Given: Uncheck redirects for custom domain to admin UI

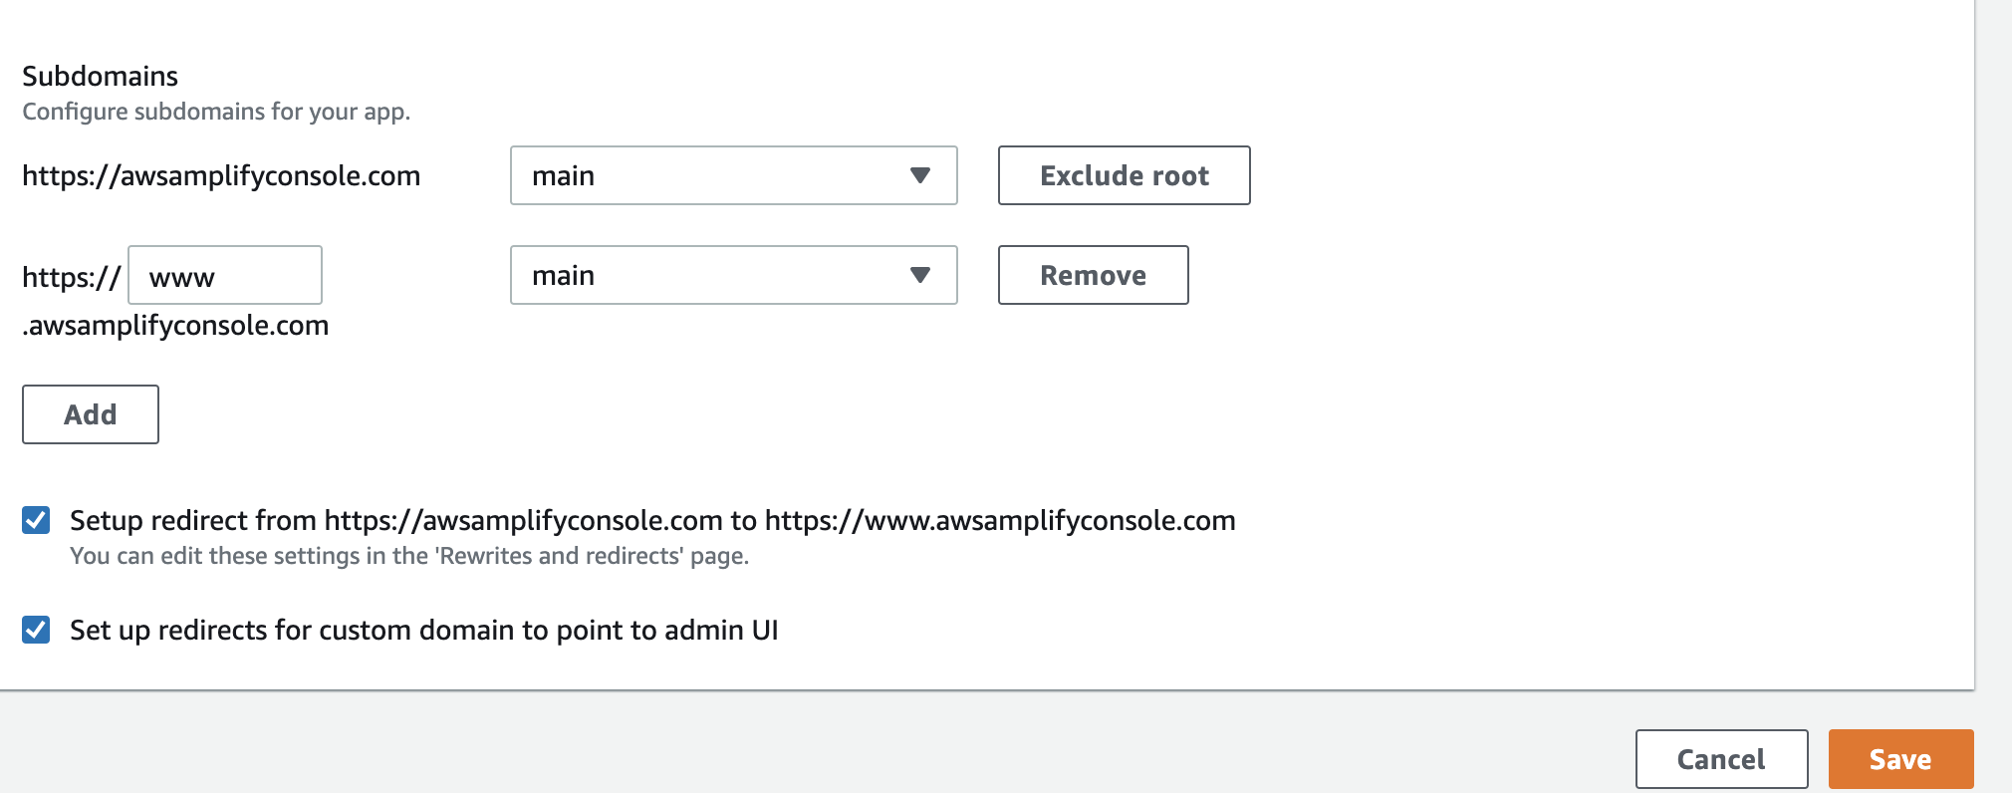Looking at the screenshot, I should pyautogui.click(x=34, y=630).
